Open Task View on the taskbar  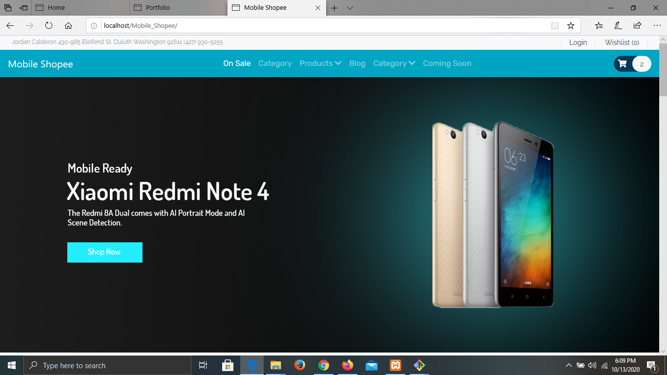(x=203, y=365)
